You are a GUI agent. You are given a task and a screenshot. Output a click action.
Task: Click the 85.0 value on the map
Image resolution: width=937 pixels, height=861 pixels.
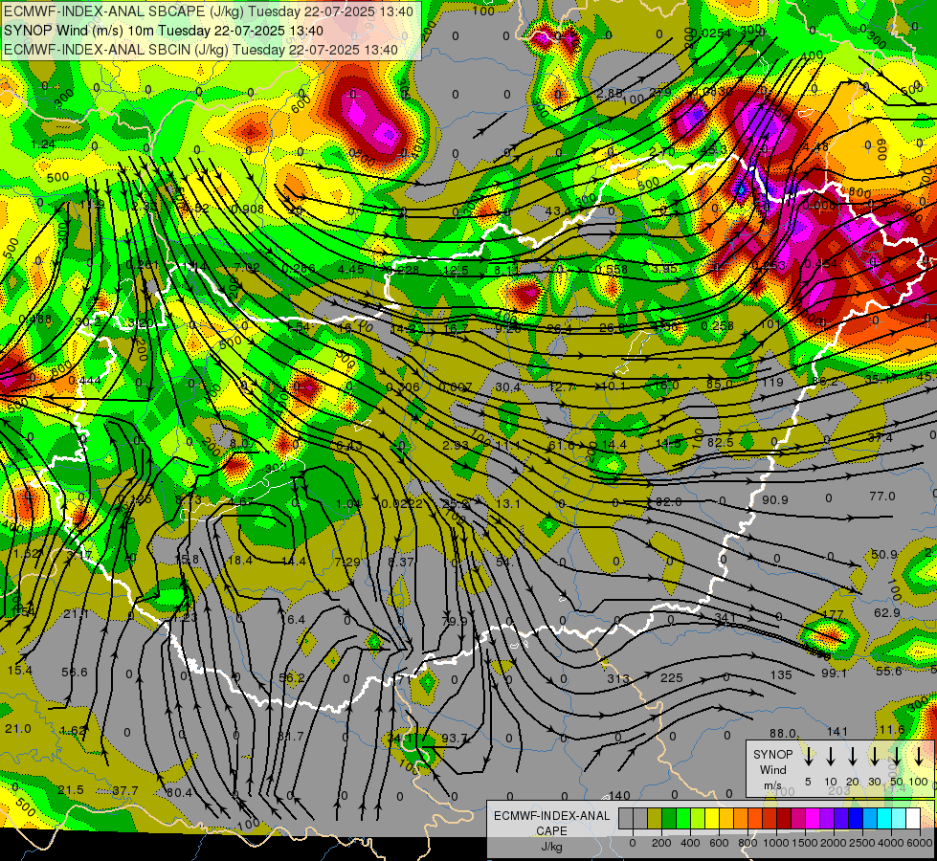(719, 384)
